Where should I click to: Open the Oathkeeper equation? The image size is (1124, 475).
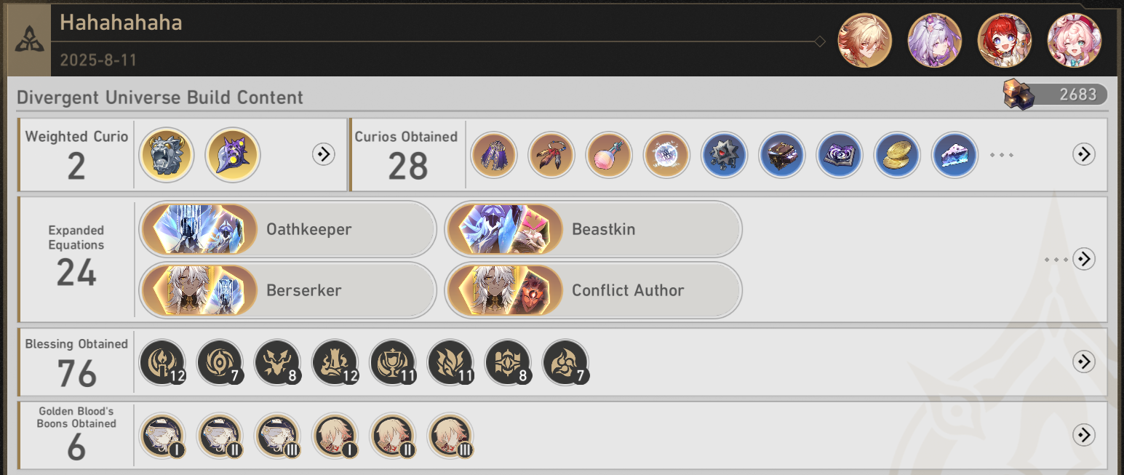pos(287,229)
